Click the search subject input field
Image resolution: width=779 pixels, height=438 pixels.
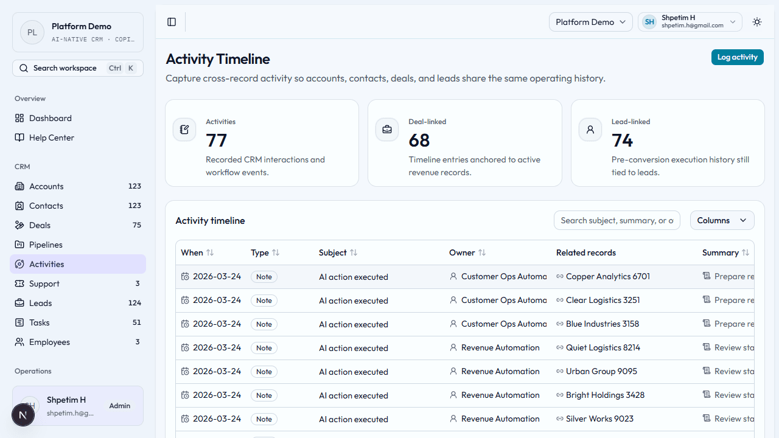617,220
